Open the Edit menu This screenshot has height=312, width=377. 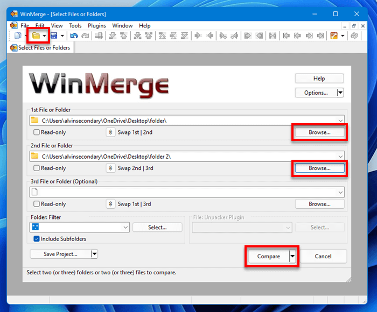click(x=40, y=26)
